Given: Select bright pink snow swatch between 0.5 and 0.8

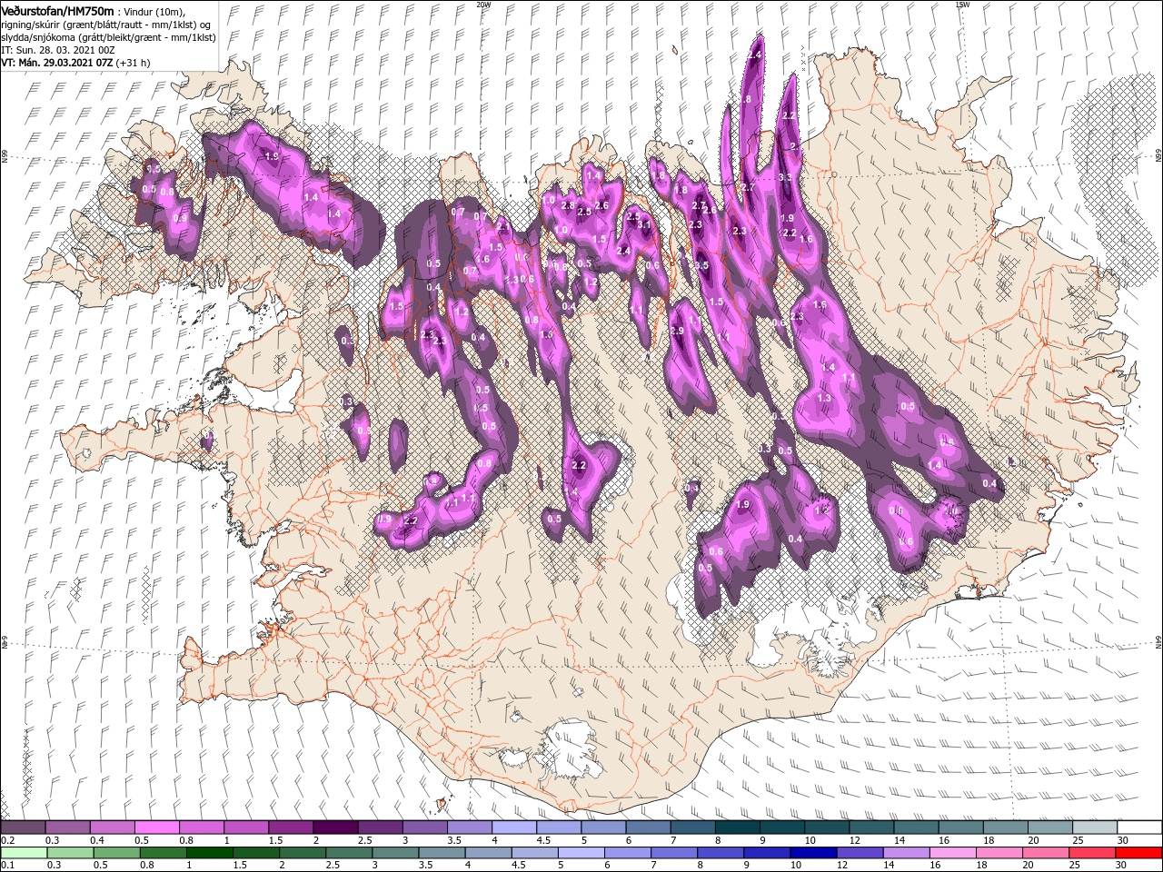Looking at the screenshot, I should coord(156,827).
